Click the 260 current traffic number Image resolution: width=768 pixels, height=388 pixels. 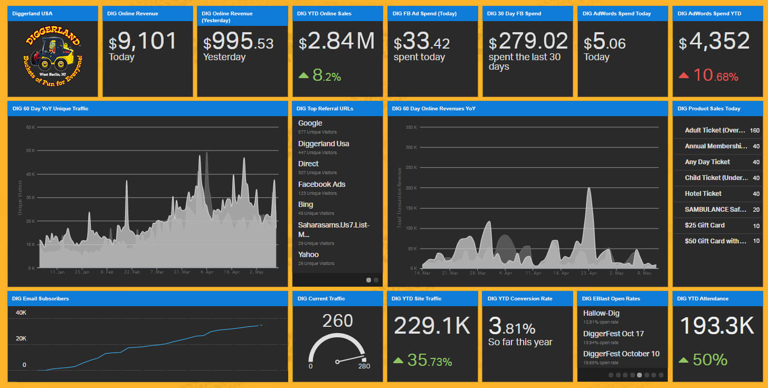pyautogui.click(x=337, y=320)
